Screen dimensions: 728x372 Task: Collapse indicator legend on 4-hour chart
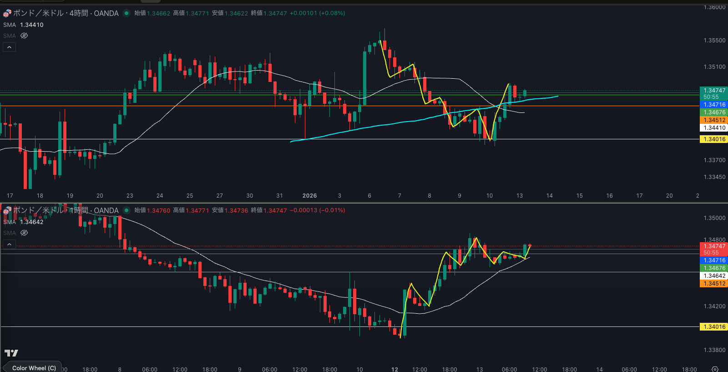click(x=9, y=47)
